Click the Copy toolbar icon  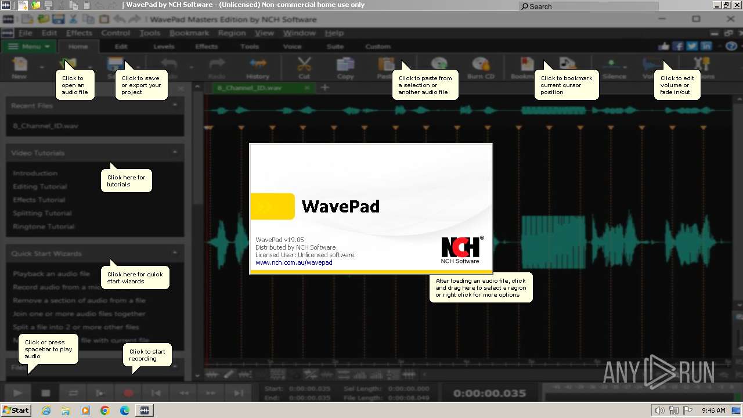pyautogui.click(x=345, y=67)
